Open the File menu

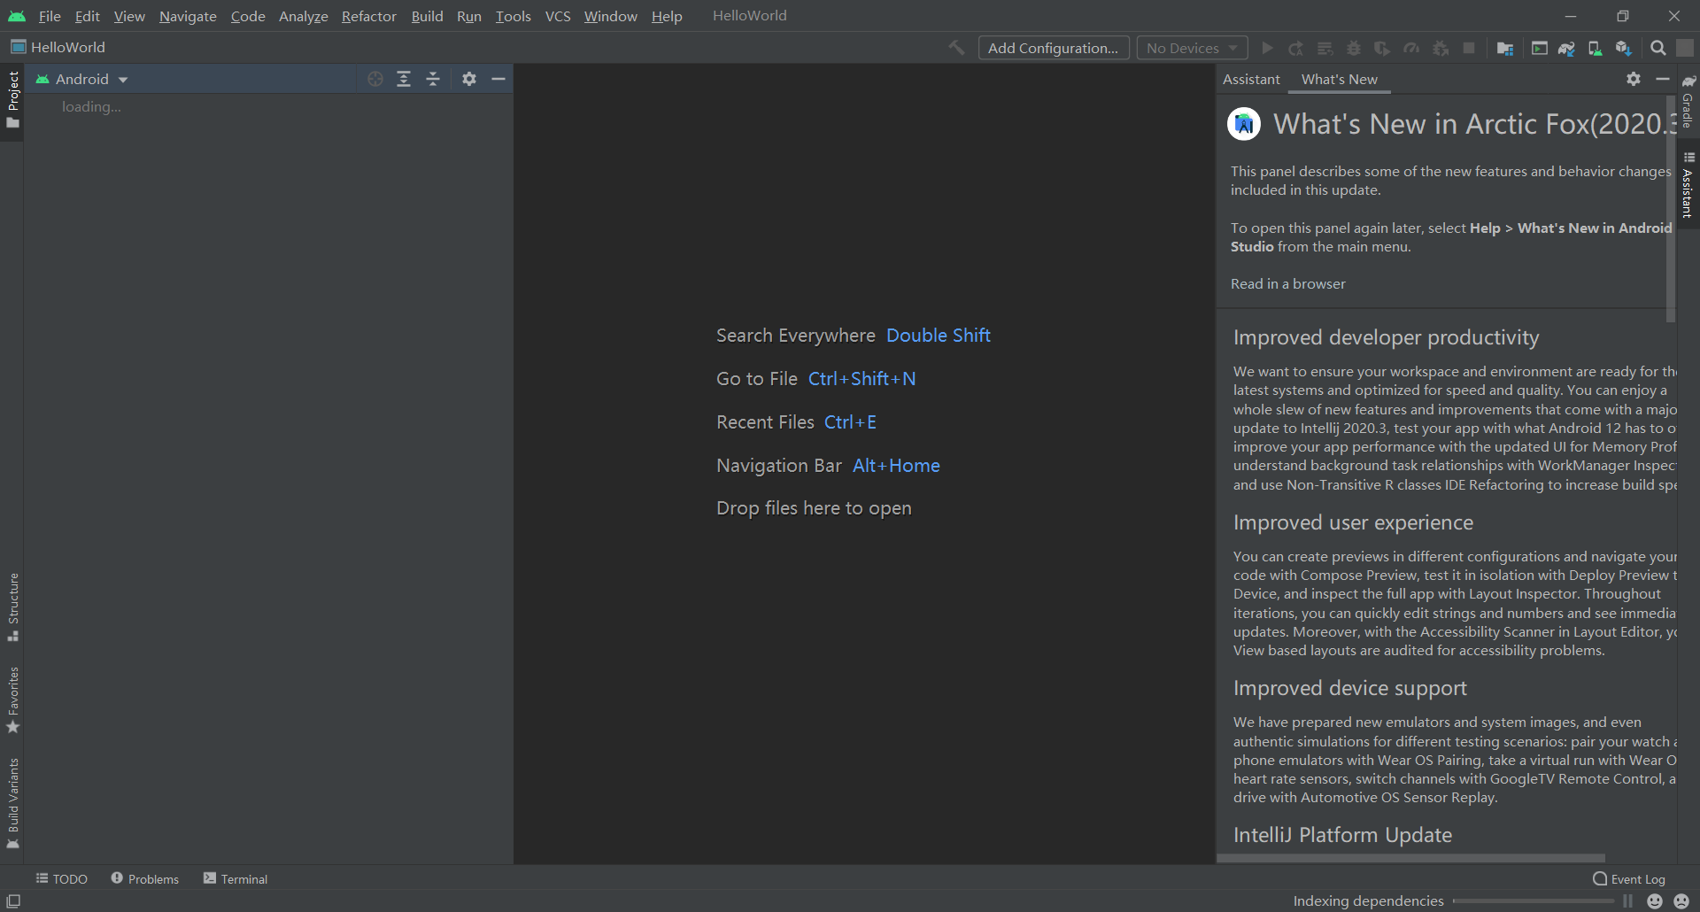(50, 16)
